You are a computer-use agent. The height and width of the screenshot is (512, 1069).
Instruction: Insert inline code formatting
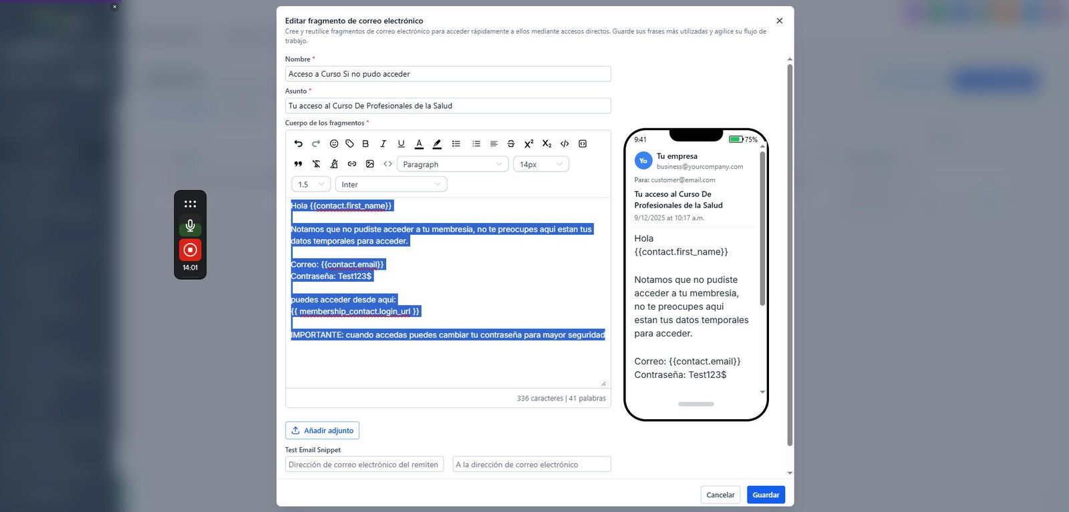point(565,144)
